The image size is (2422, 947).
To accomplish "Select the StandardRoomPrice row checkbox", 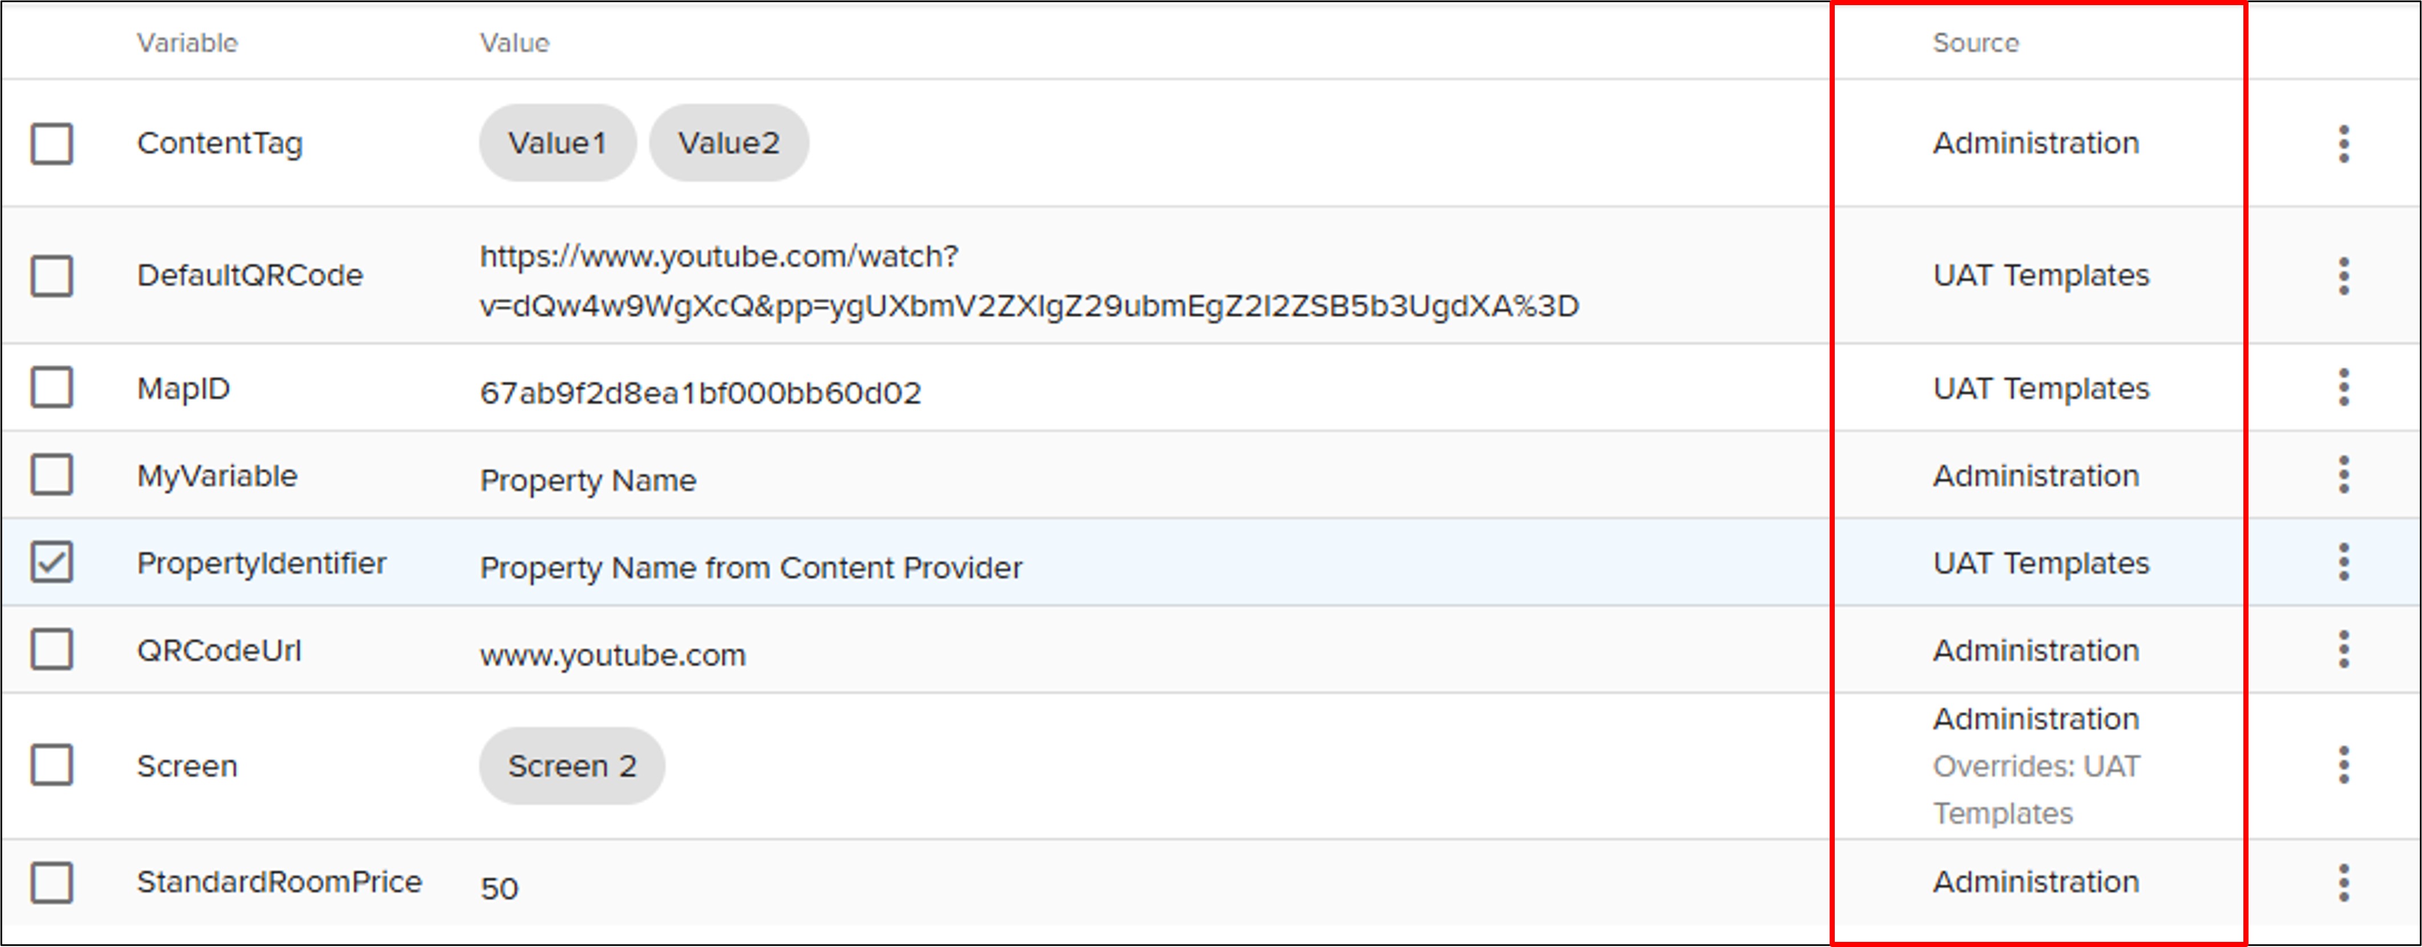I will click(52, 882).
